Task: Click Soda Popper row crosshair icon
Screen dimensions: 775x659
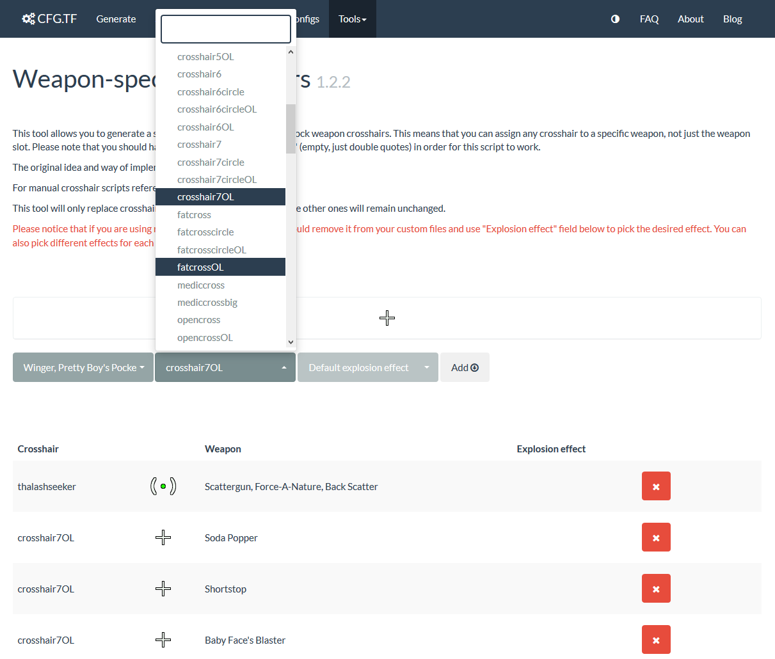Action: coord(163,537)
